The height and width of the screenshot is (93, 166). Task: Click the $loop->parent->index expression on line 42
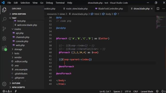click(x=75, y=59)
